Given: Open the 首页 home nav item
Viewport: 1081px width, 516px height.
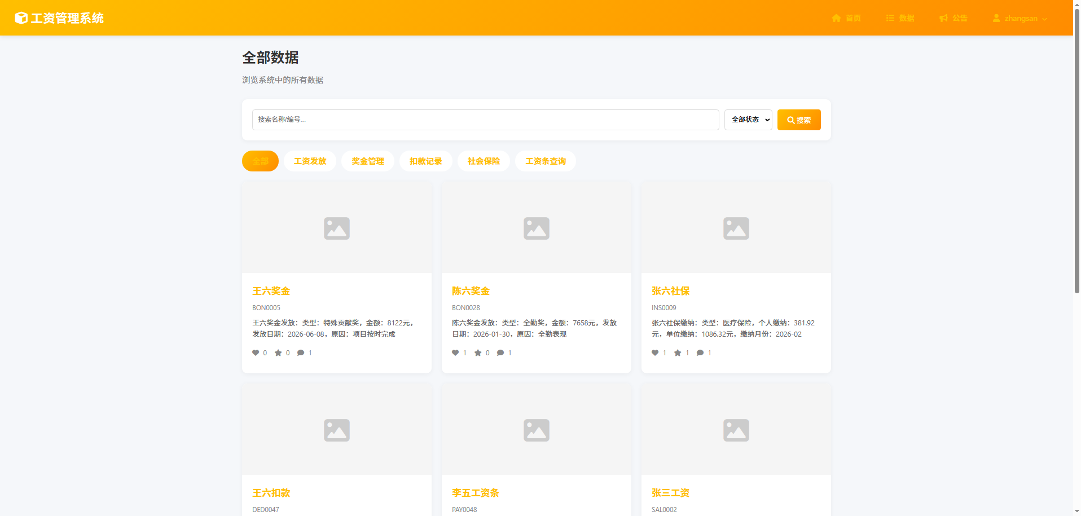Looking at the screenshot, I should 846,18.
